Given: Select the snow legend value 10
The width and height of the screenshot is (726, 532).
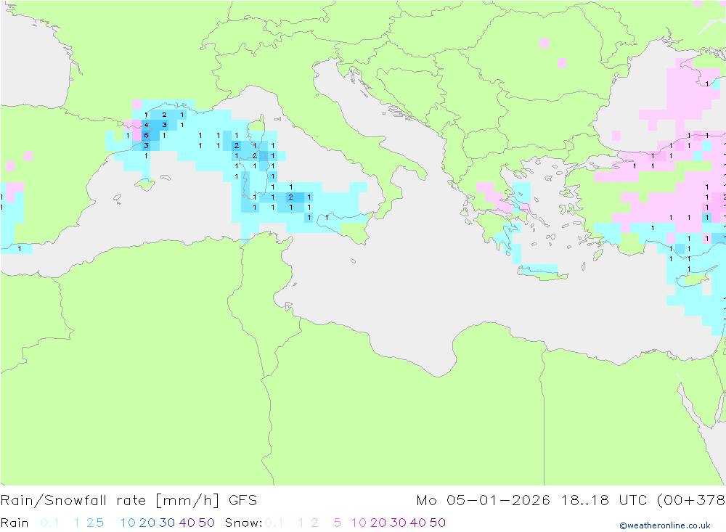Looking at the screenshot, I should pos(359,523).
